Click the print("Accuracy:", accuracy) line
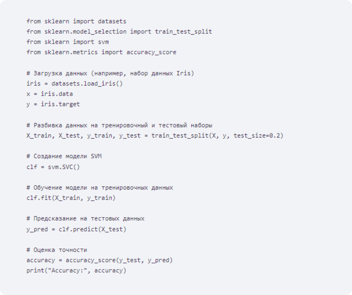The height and width of the screenshot is (295, 352). point(76,271)
